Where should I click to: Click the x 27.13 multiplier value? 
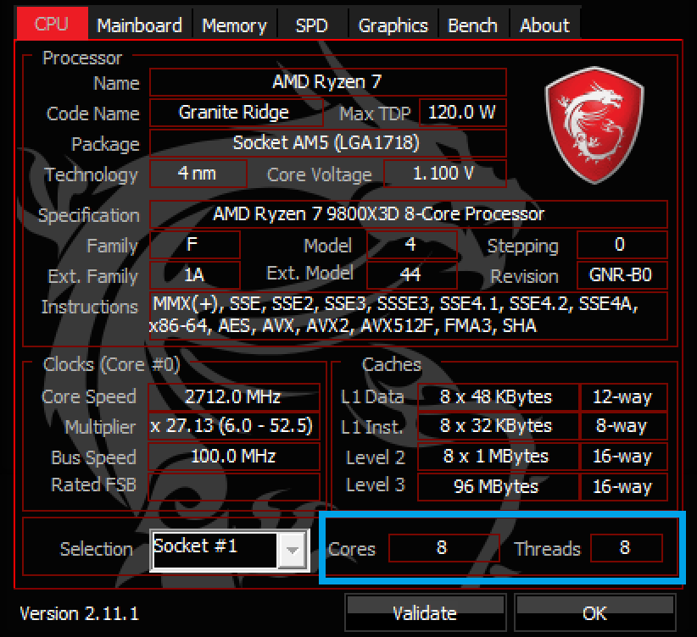[x=234, y=426]
